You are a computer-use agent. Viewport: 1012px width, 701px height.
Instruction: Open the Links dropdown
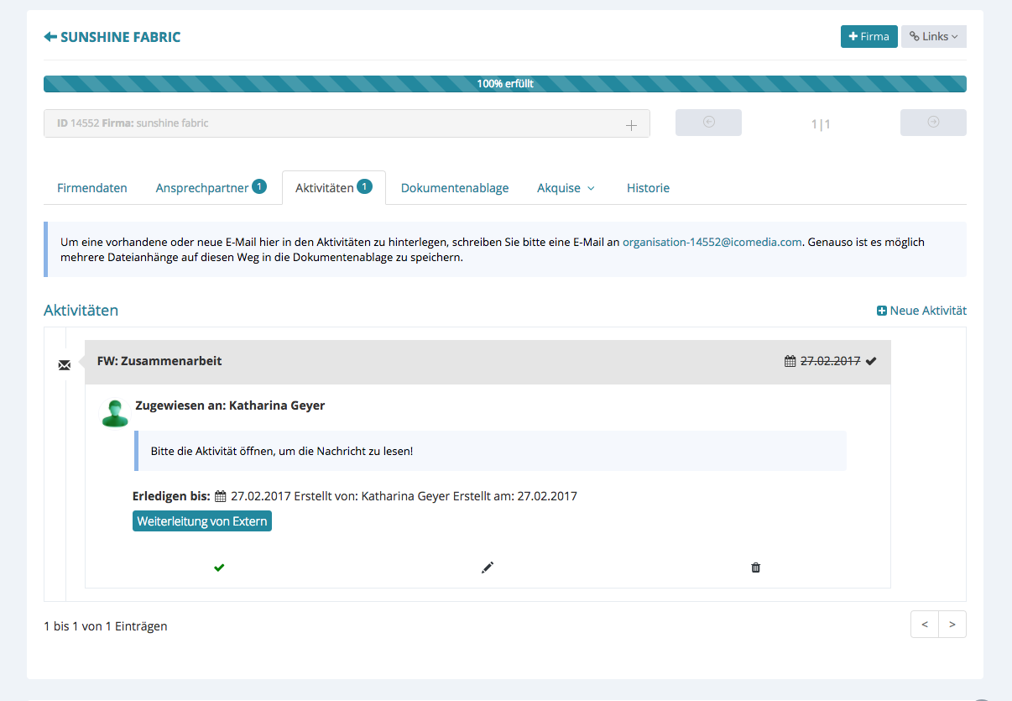933,37
